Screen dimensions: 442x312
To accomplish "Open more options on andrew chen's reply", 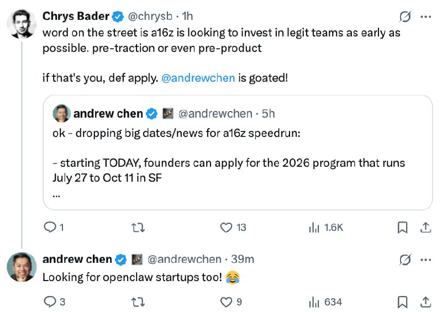I will point(425,259).
